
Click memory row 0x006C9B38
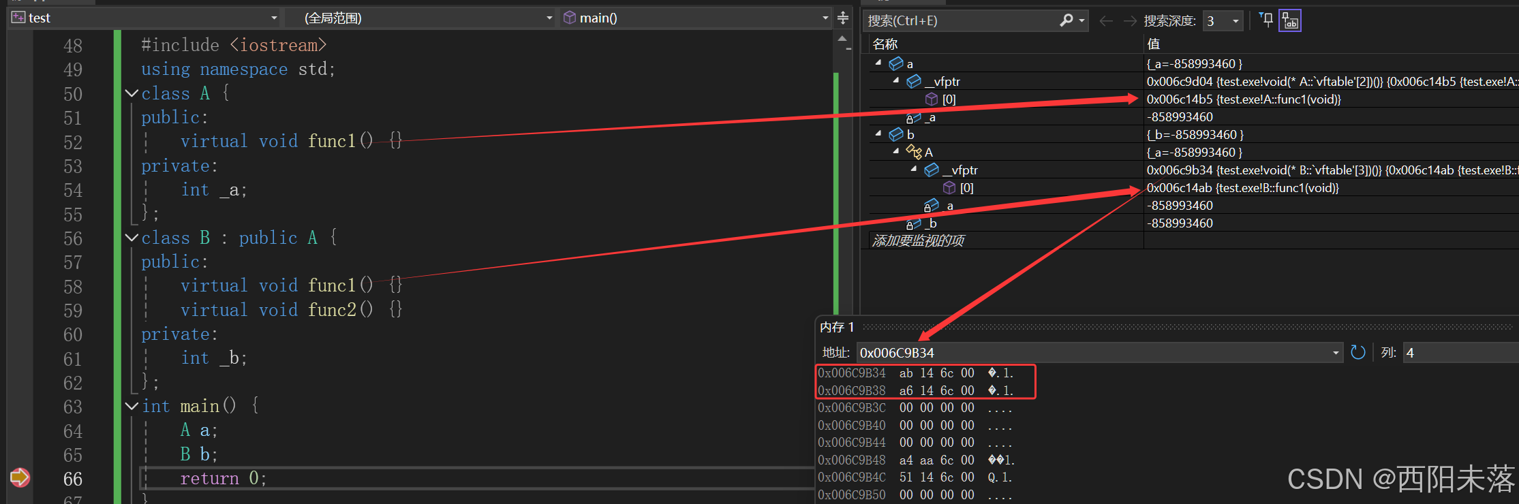point(915,391)
